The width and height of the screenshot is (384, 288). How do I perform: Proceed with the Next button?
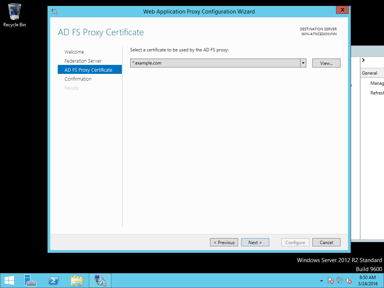(255, 242)
